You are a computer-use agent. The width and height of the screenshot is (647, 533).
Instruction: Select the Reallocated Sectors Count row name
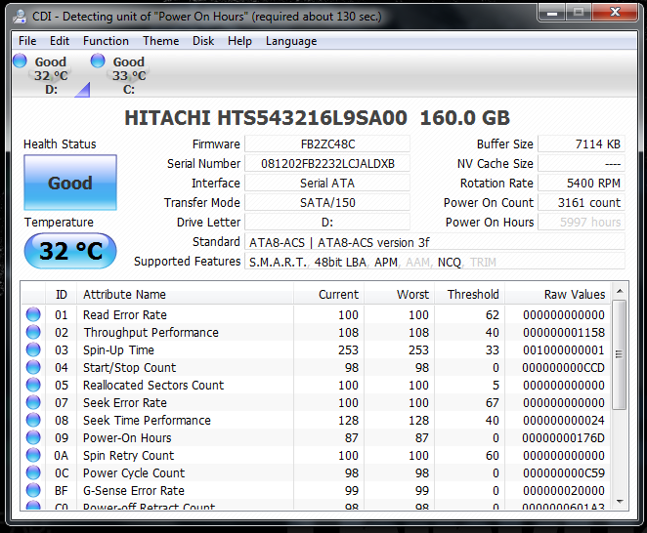[153, 385]
